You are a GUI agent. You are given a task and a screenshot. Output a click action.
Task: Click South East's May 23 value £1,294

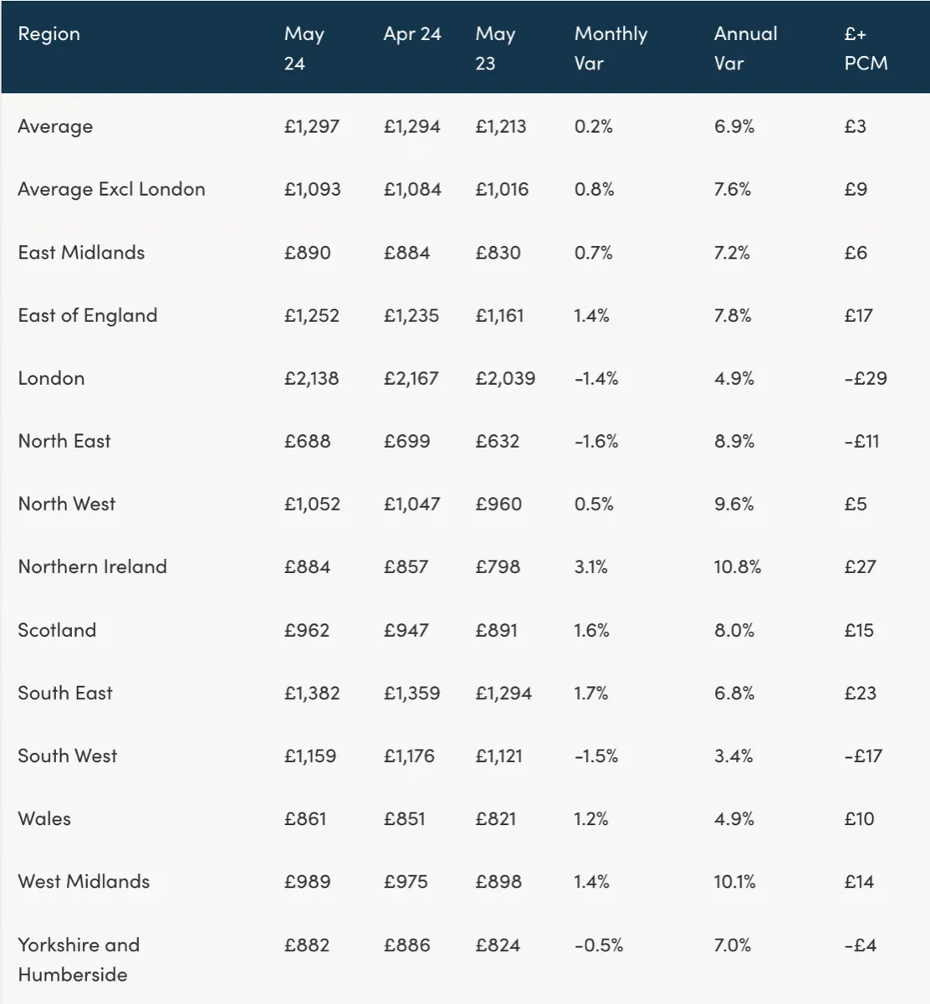tap(503, 693)
